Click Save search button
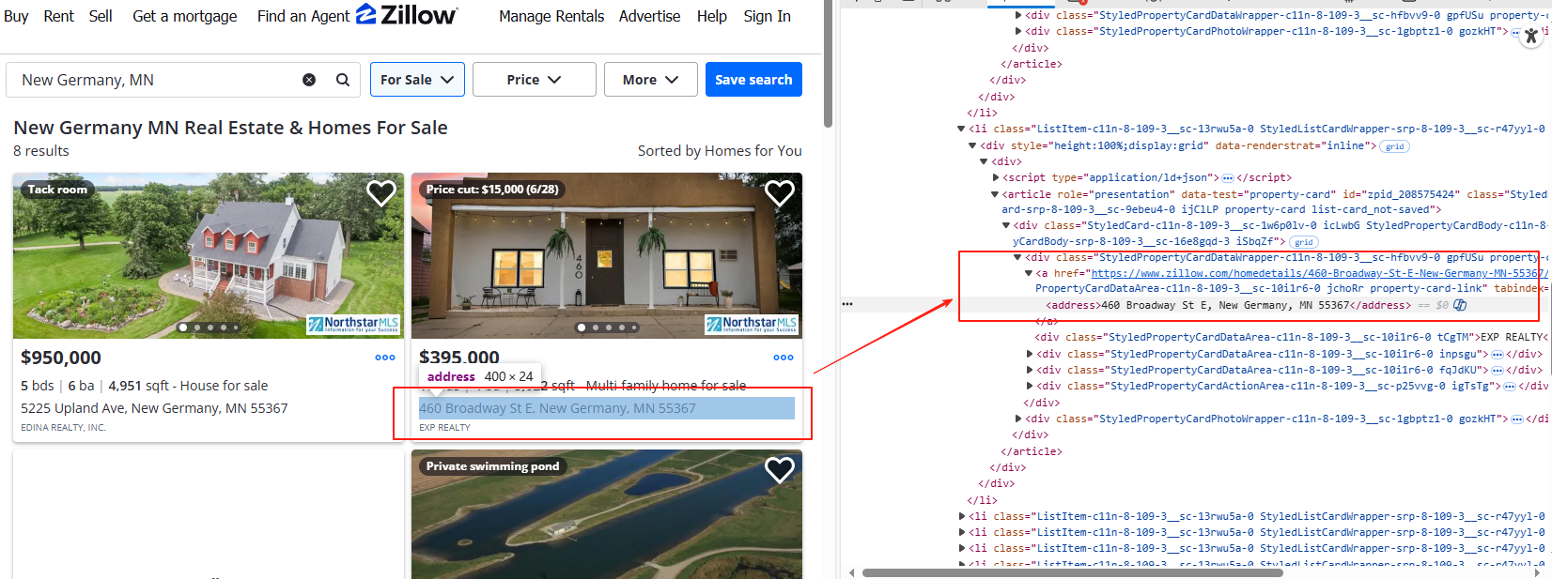The width and height of the screenshot is (1552, 579). point(753,80)
